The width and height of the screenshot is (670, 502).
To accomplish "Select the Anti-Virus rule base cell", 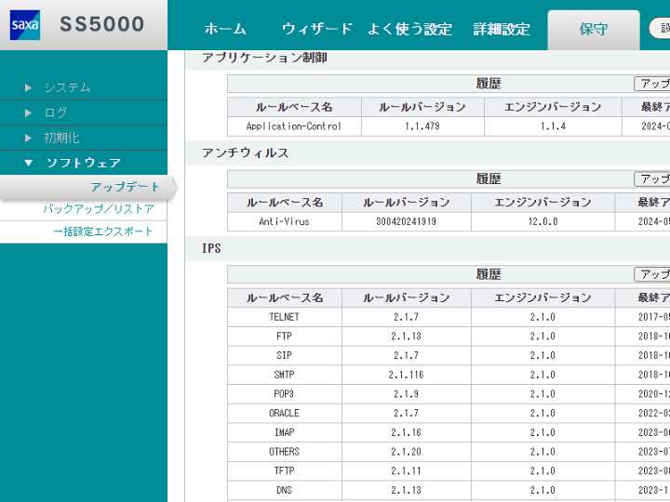I will (x=284, y=222).
